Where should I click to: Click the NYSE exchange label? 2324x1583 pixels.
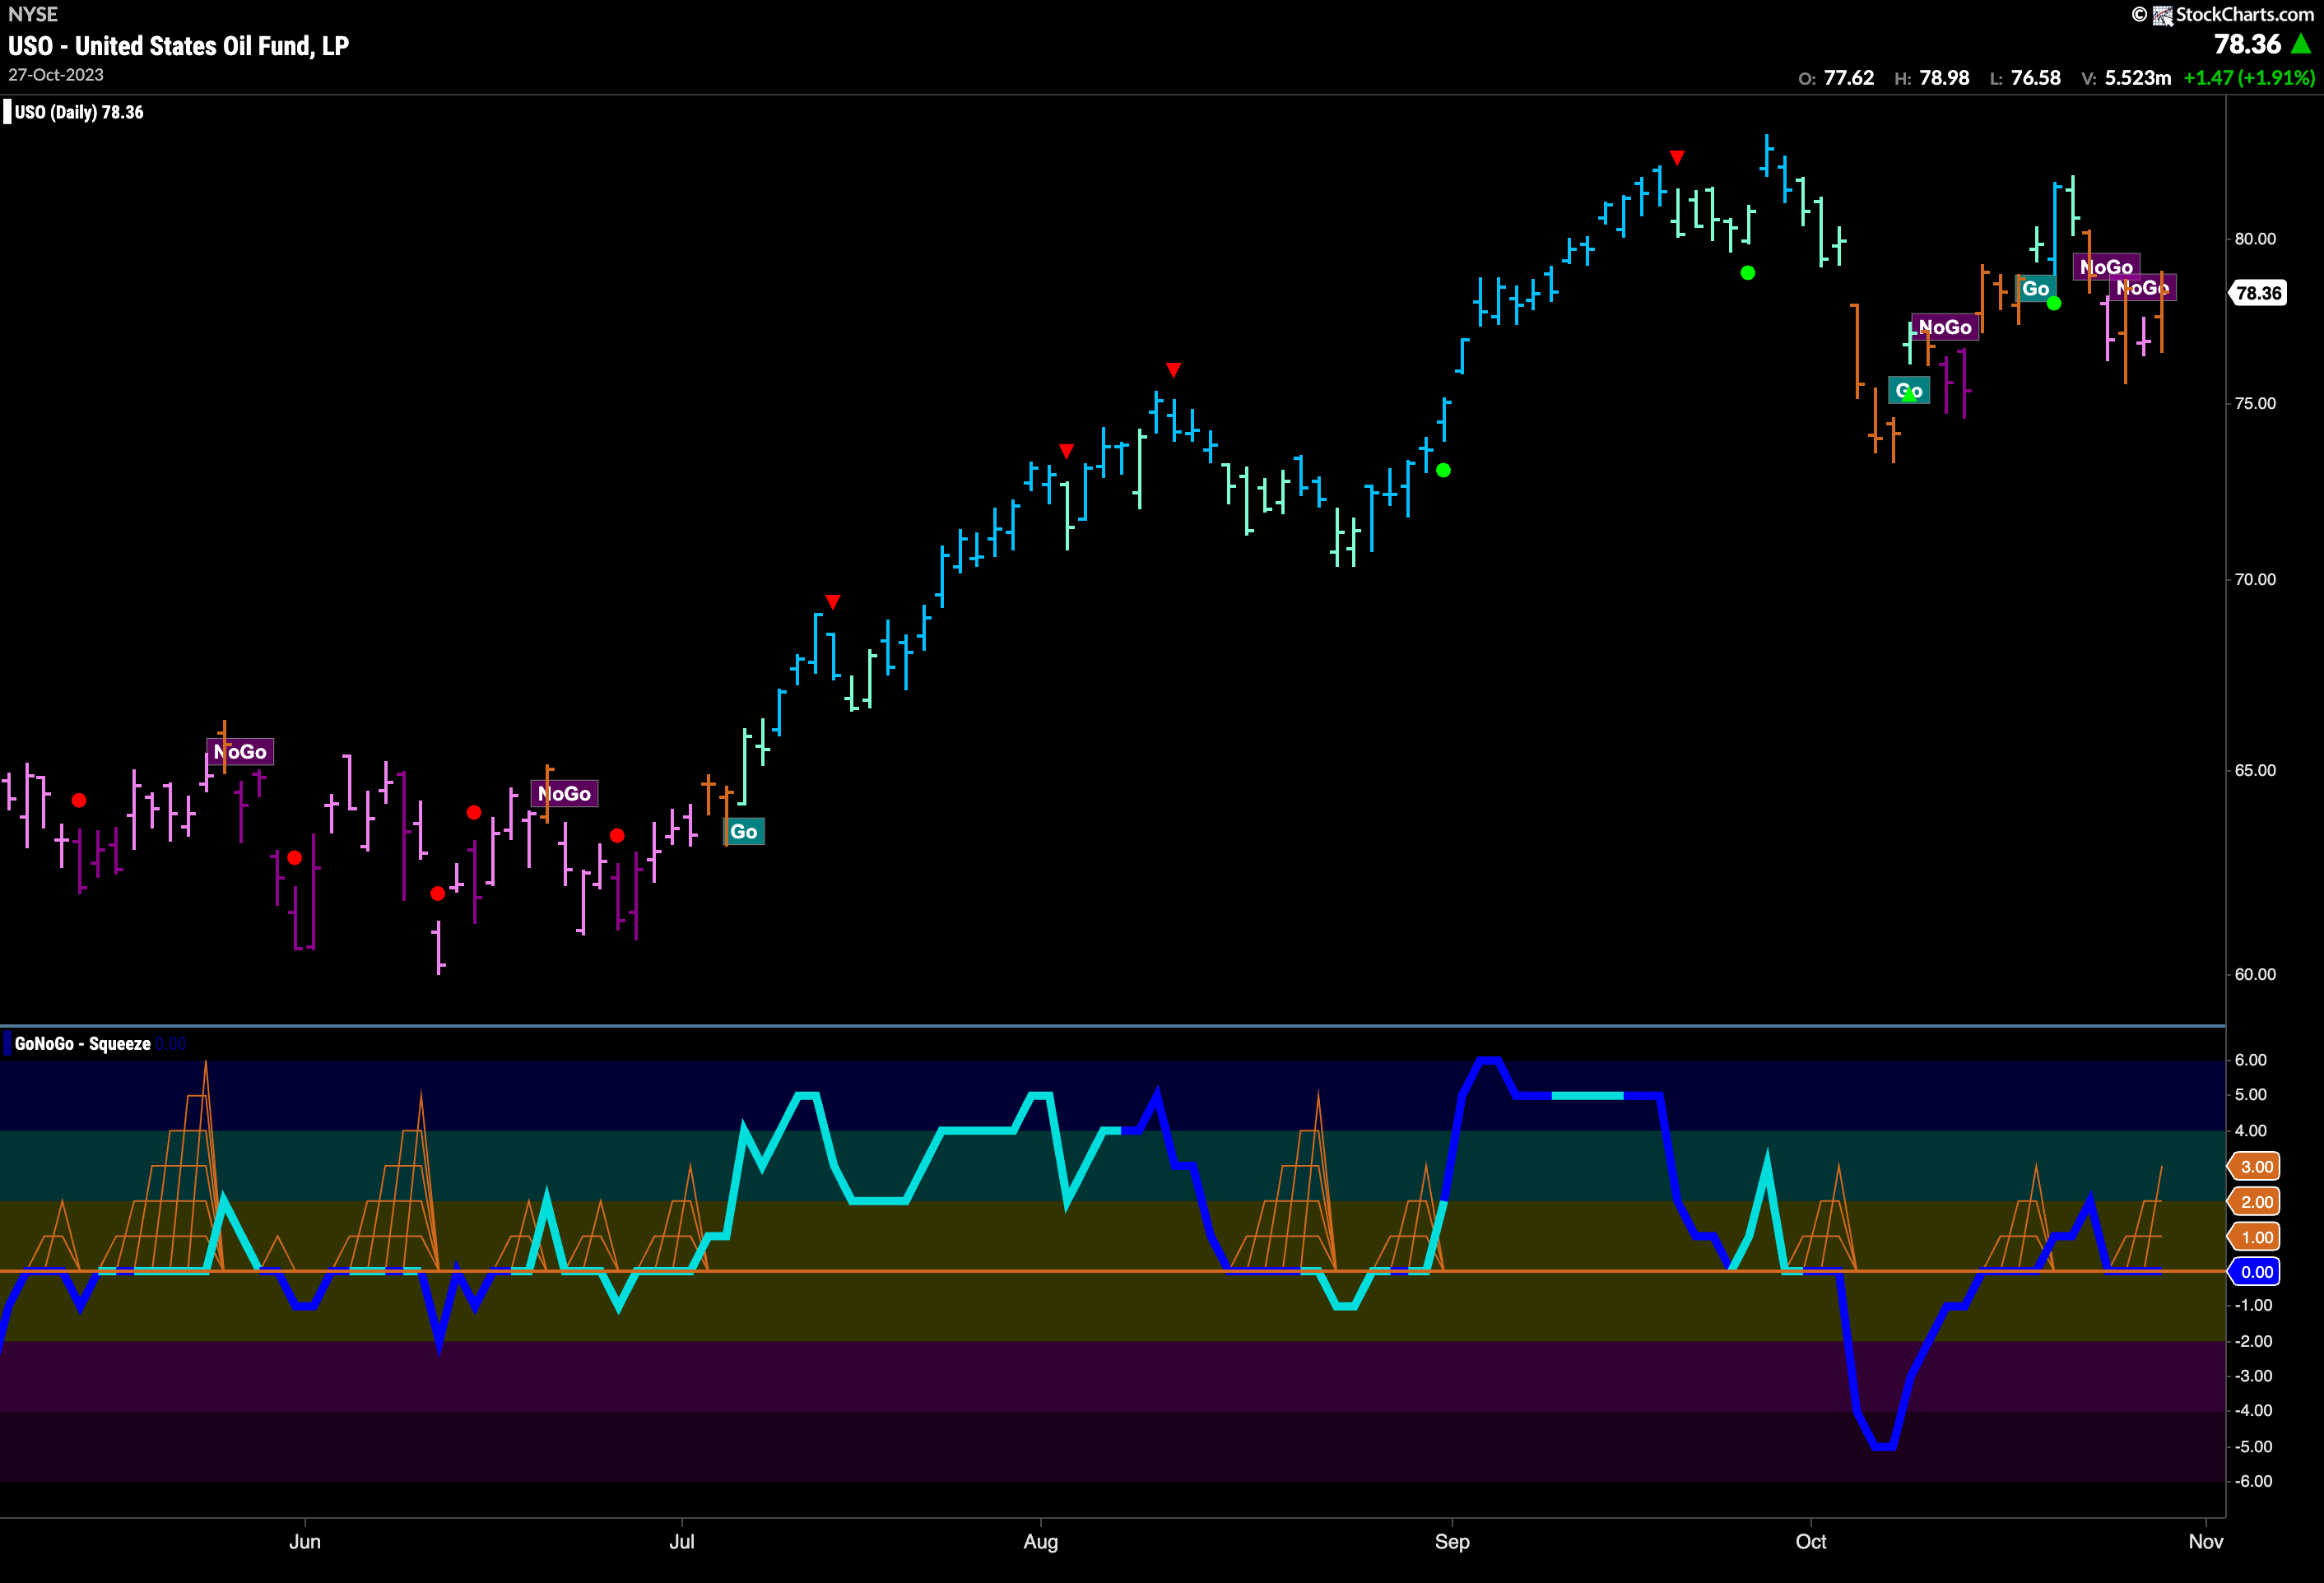(x=33, y=14)
